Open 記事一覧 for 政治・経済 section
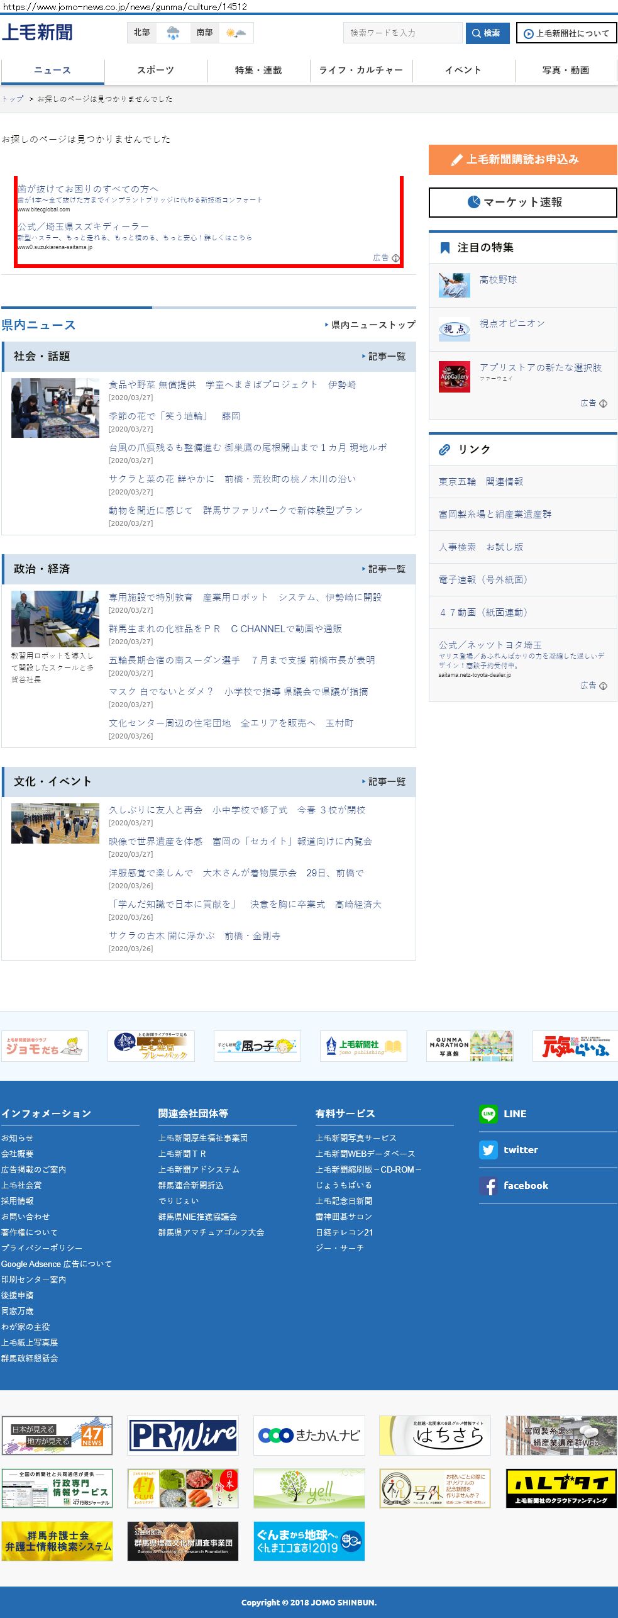This screenshot has width=618, height=1618. point(384,569)
